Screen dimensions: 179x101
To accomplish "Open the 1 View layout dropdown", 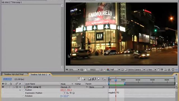I will tap(151, 70).
